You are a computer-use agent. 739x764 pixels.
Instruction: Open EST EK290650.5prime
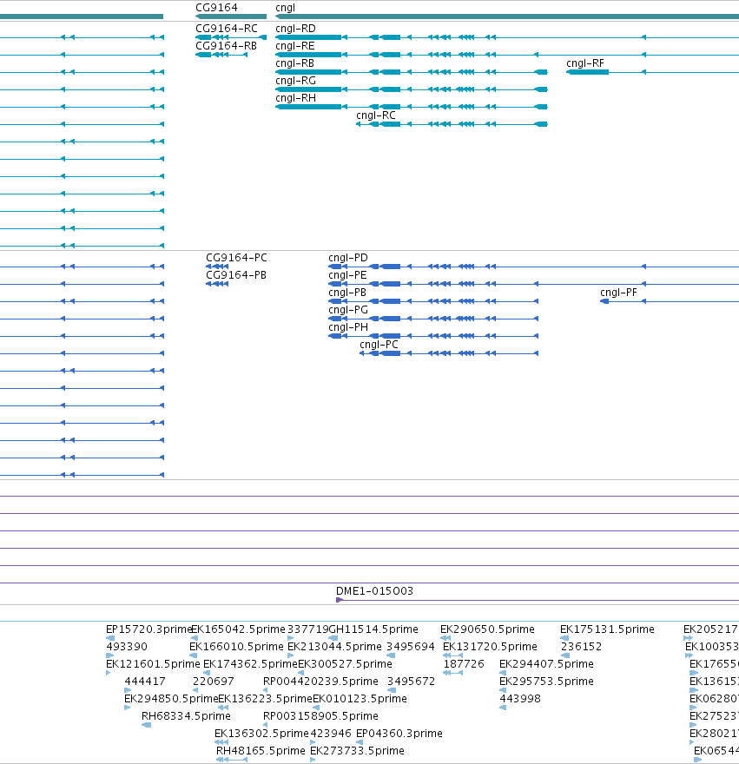pos(487,629)
